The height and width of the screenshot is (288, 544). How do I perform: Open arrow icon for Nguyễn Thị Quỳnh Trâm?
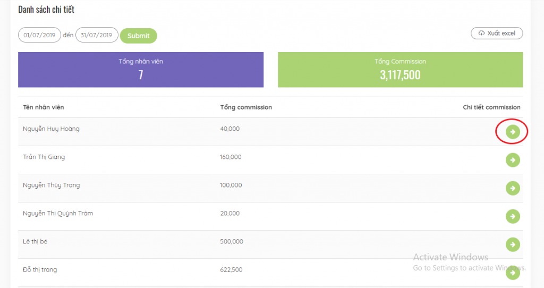click(x=513, y=216)
